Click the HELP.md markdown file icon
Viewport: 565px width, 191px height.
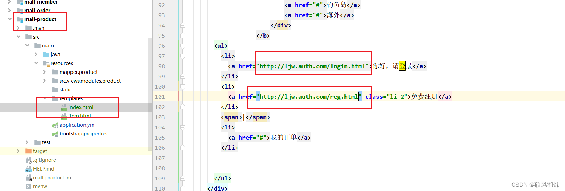(x=29, y=169)
